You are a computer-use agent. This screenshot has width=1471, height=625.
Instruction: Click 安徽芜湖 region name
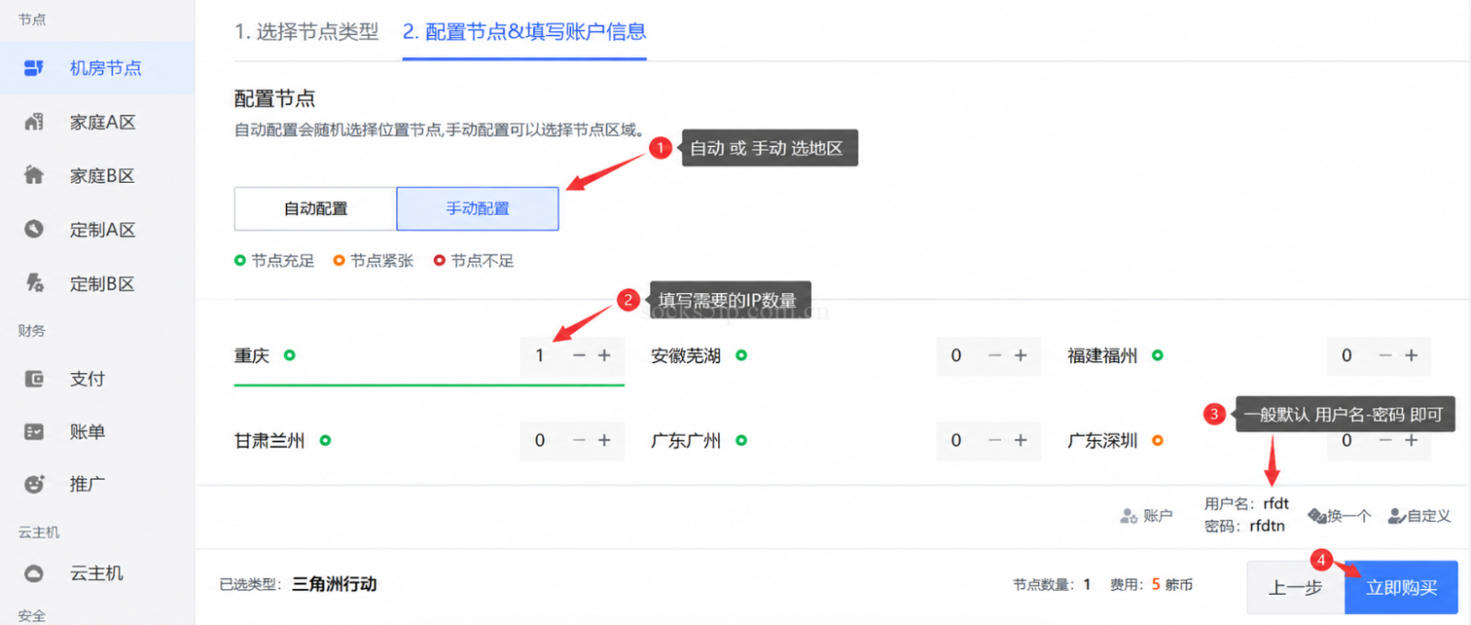[686, 356]
